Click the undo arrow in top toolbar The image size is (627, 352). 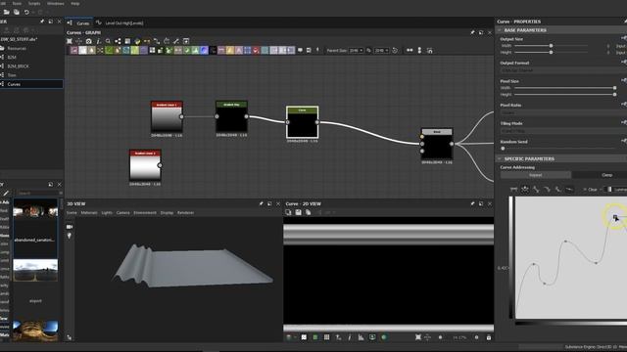26,13
